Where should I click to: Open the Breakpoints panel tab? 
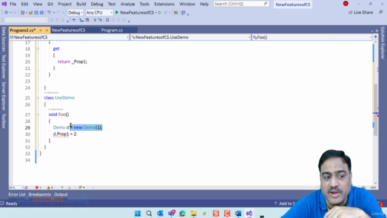(x=40, y=194)
